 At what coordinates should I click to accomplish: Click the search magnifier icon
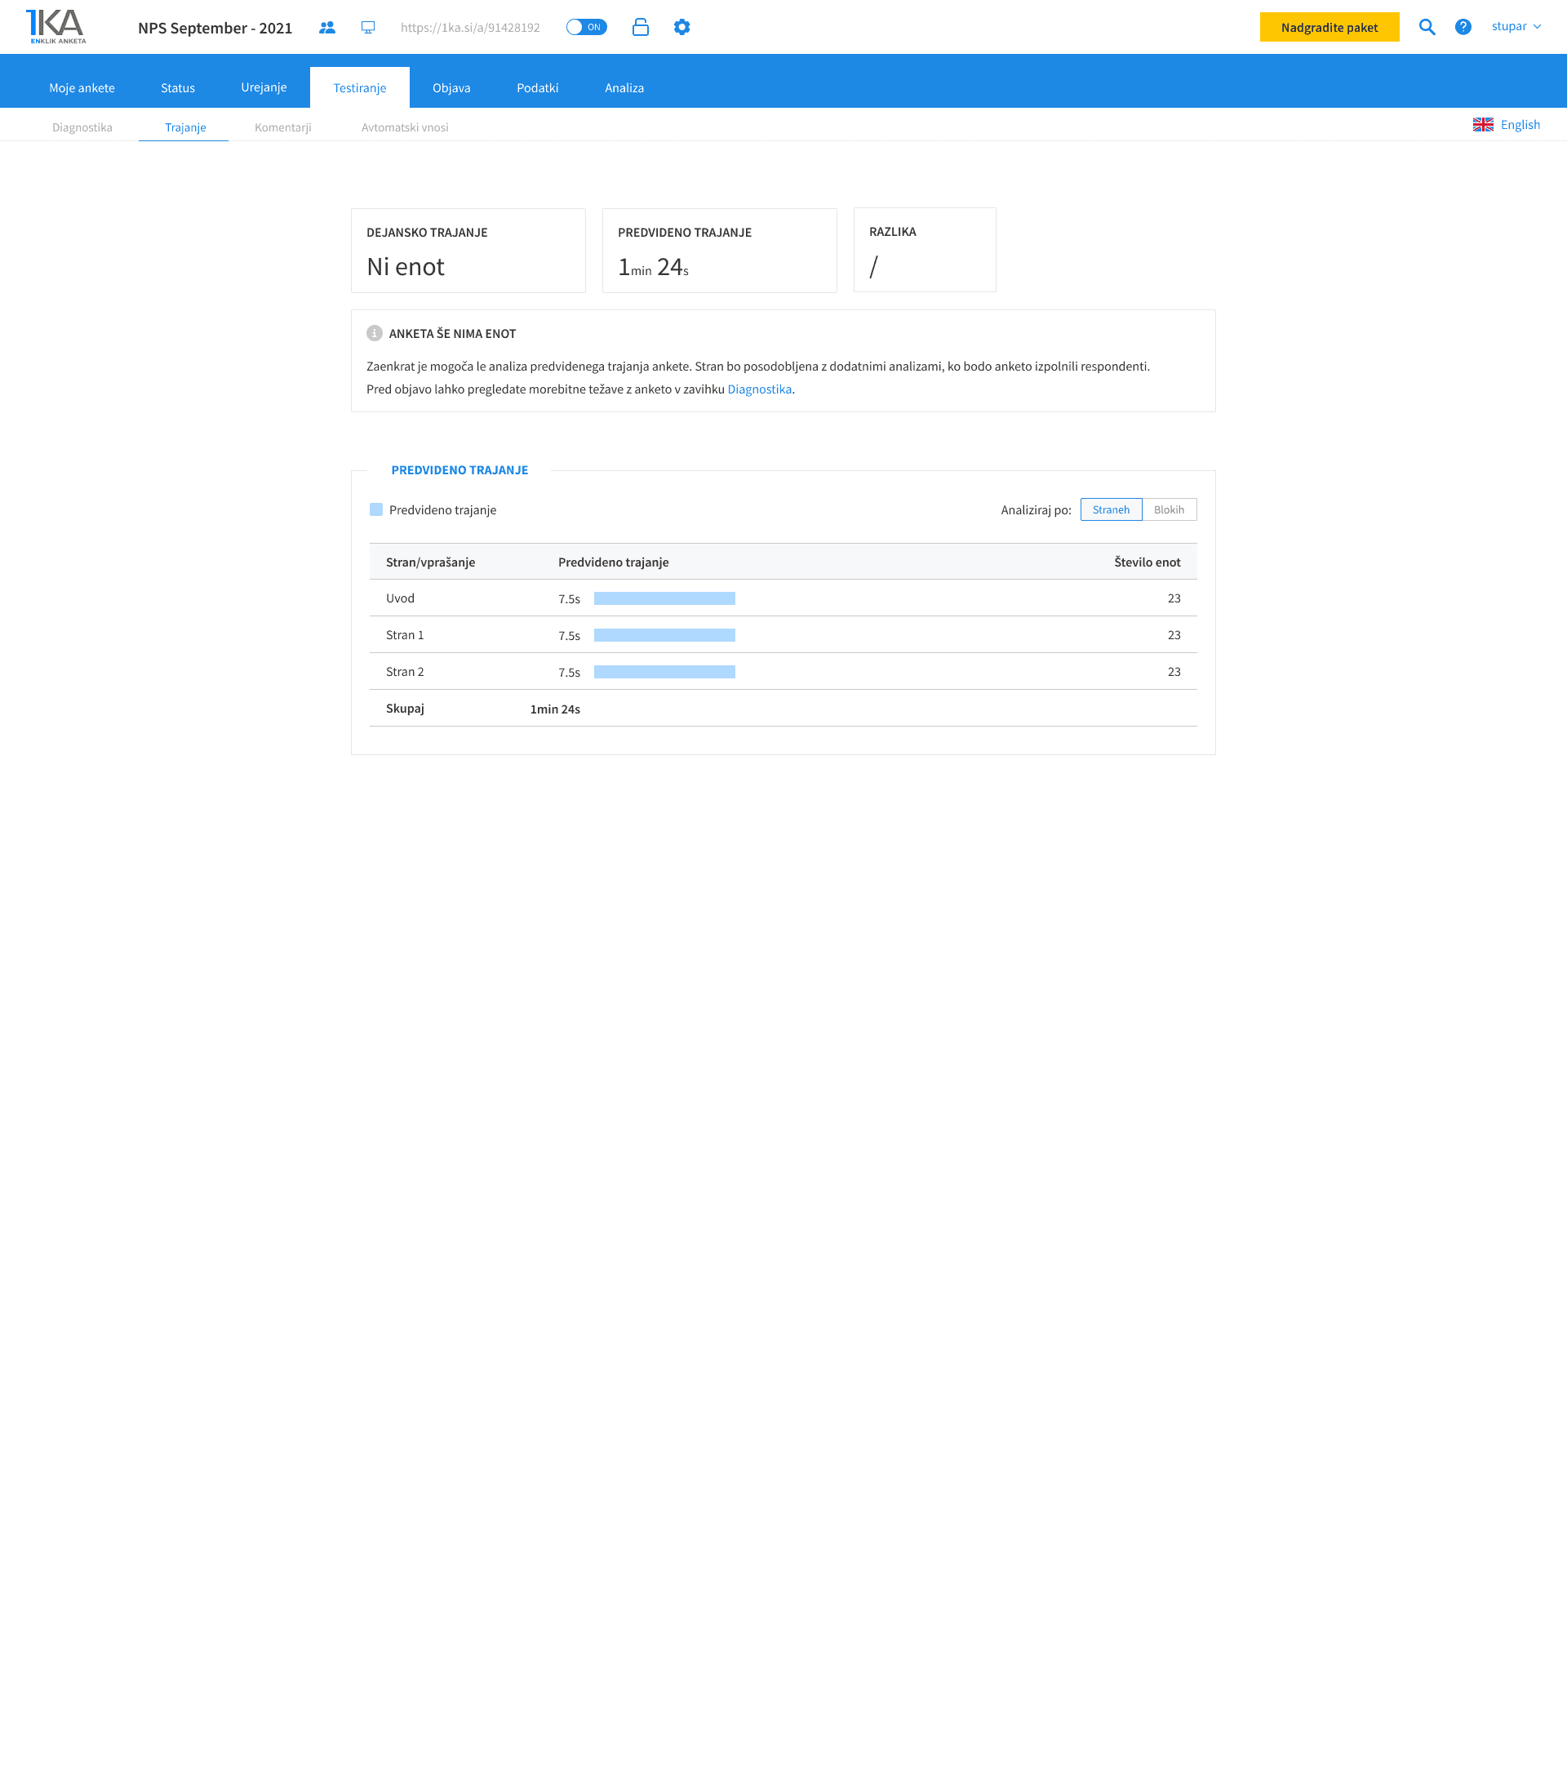[x=1427, y=27]
